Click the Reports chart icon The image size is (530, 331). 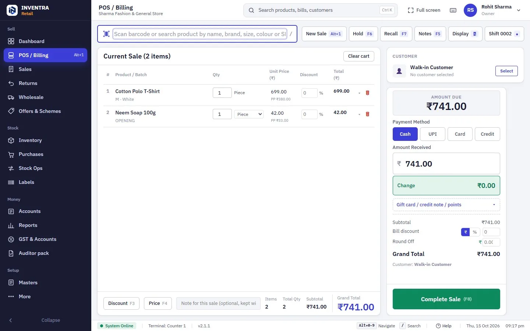pyautogui.click(x=11, y=225)
